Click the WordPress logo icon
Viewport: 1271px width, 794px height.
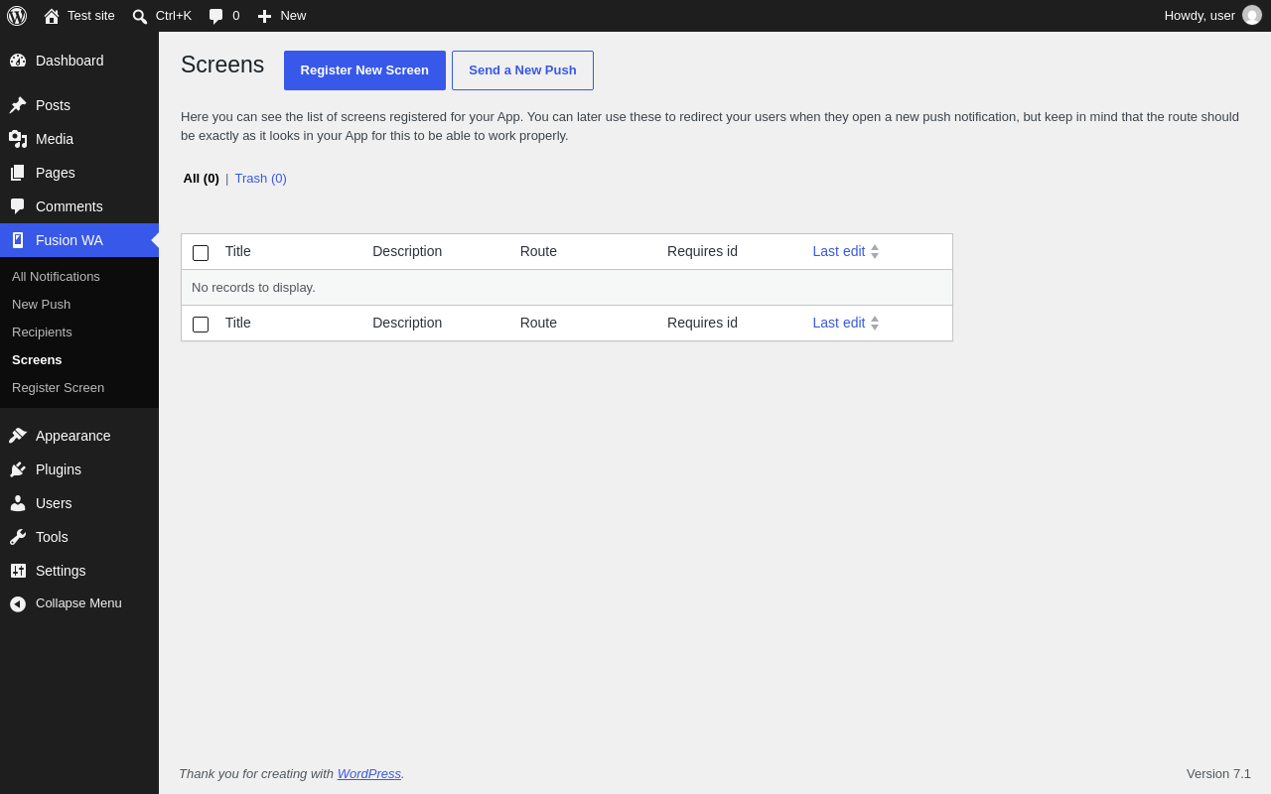(x=17, y=16)
